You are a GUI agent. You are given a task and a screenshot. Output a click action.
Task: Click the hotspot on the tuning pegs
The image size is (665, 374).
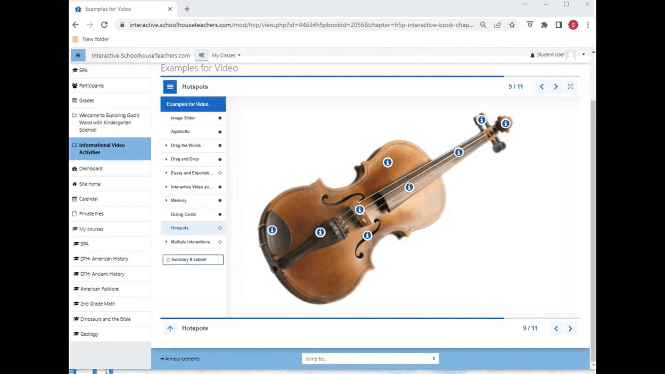pyautogui.click(x=481, y=120)
